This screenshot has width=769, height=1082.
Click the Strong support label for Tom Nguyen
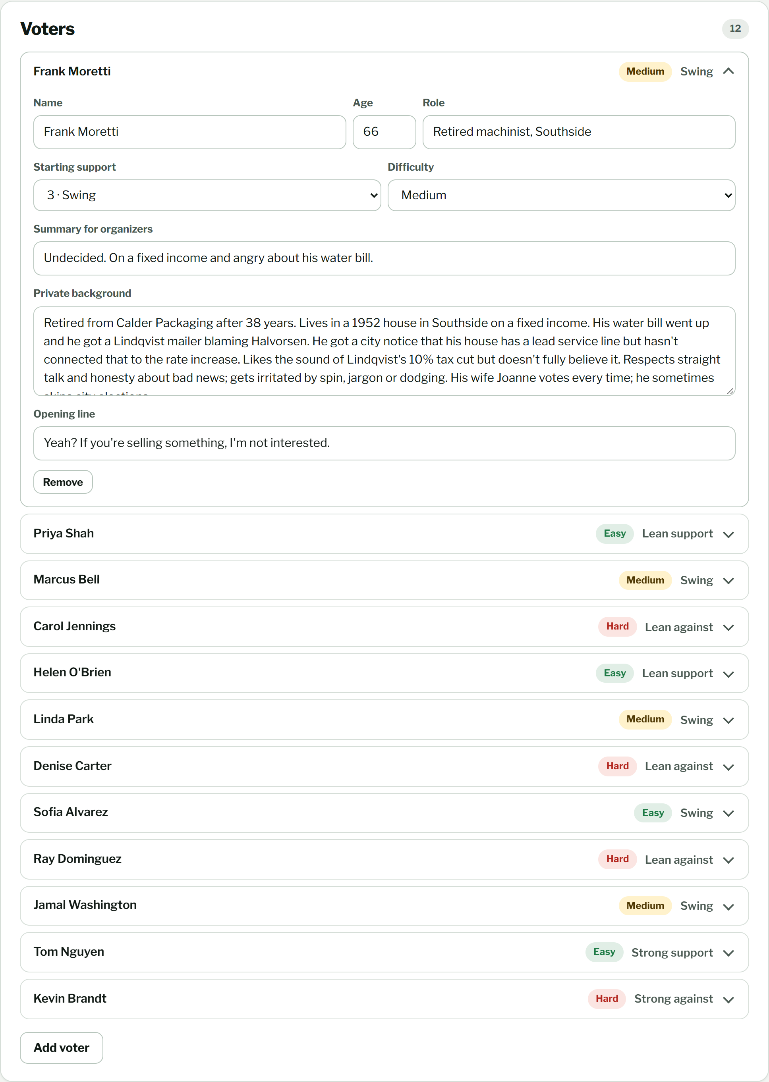[672, 952]
